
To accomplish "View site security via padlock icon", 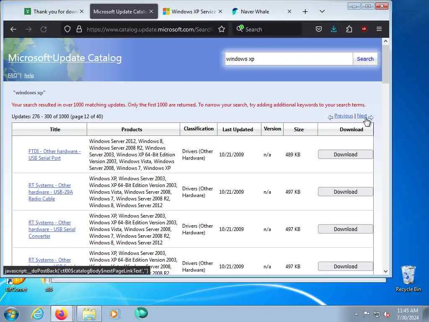I will [79, 29].
